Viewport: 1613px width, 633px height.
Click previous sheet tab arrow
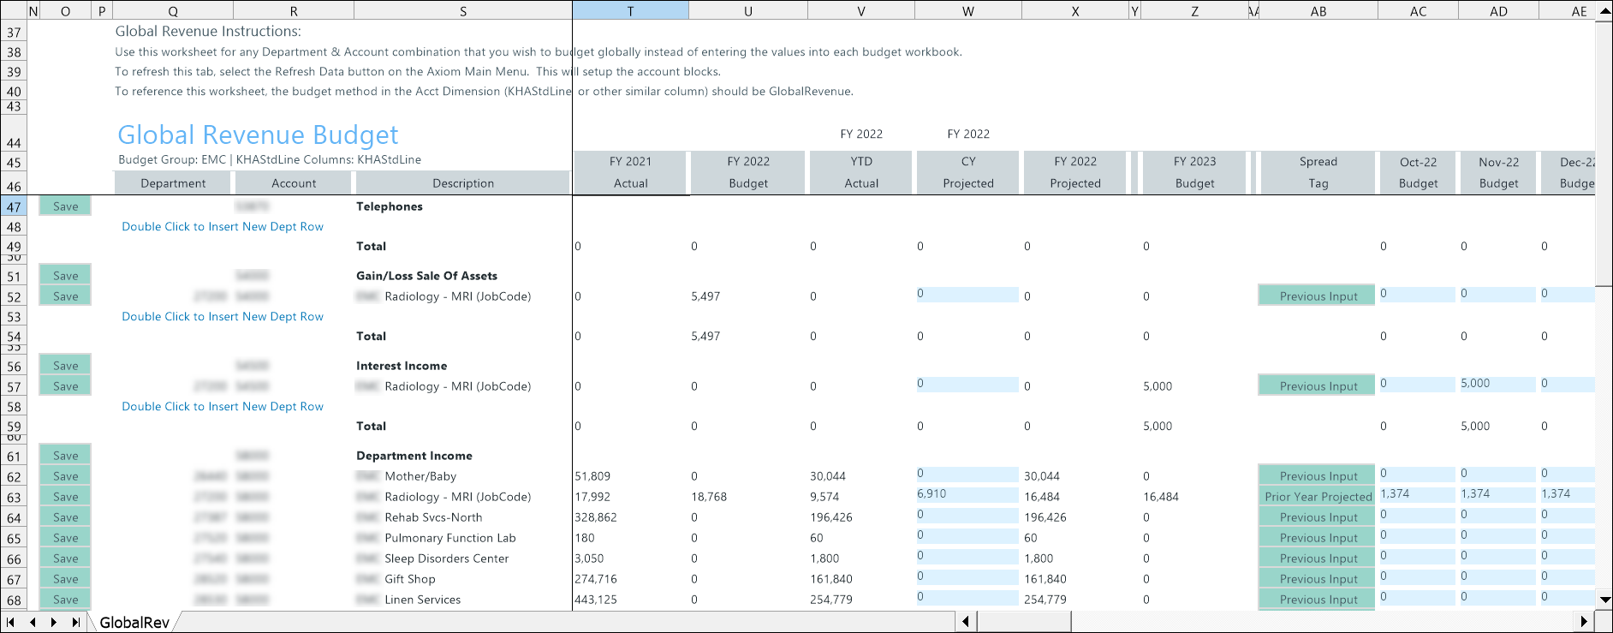33,622
